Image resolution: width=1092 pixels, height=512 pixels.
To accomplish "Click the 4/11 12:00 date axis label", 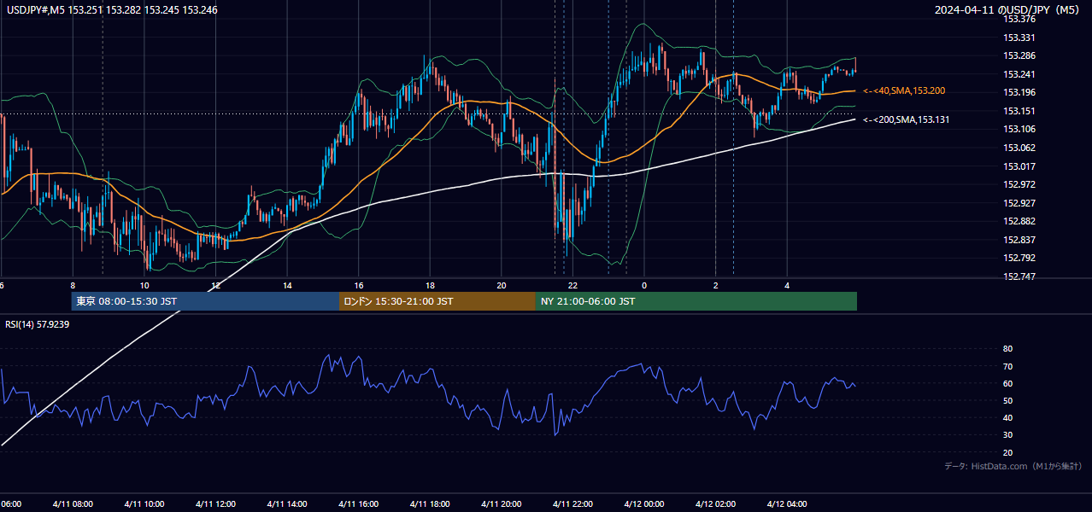I will click(x=215, y=504).
